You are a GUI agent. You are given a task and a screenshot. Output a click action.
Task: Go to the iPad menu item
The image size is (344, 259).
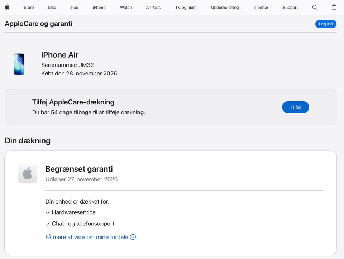tap(74, 8)
